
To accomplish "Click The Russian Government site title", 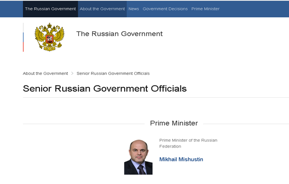I will coord(119,34).
